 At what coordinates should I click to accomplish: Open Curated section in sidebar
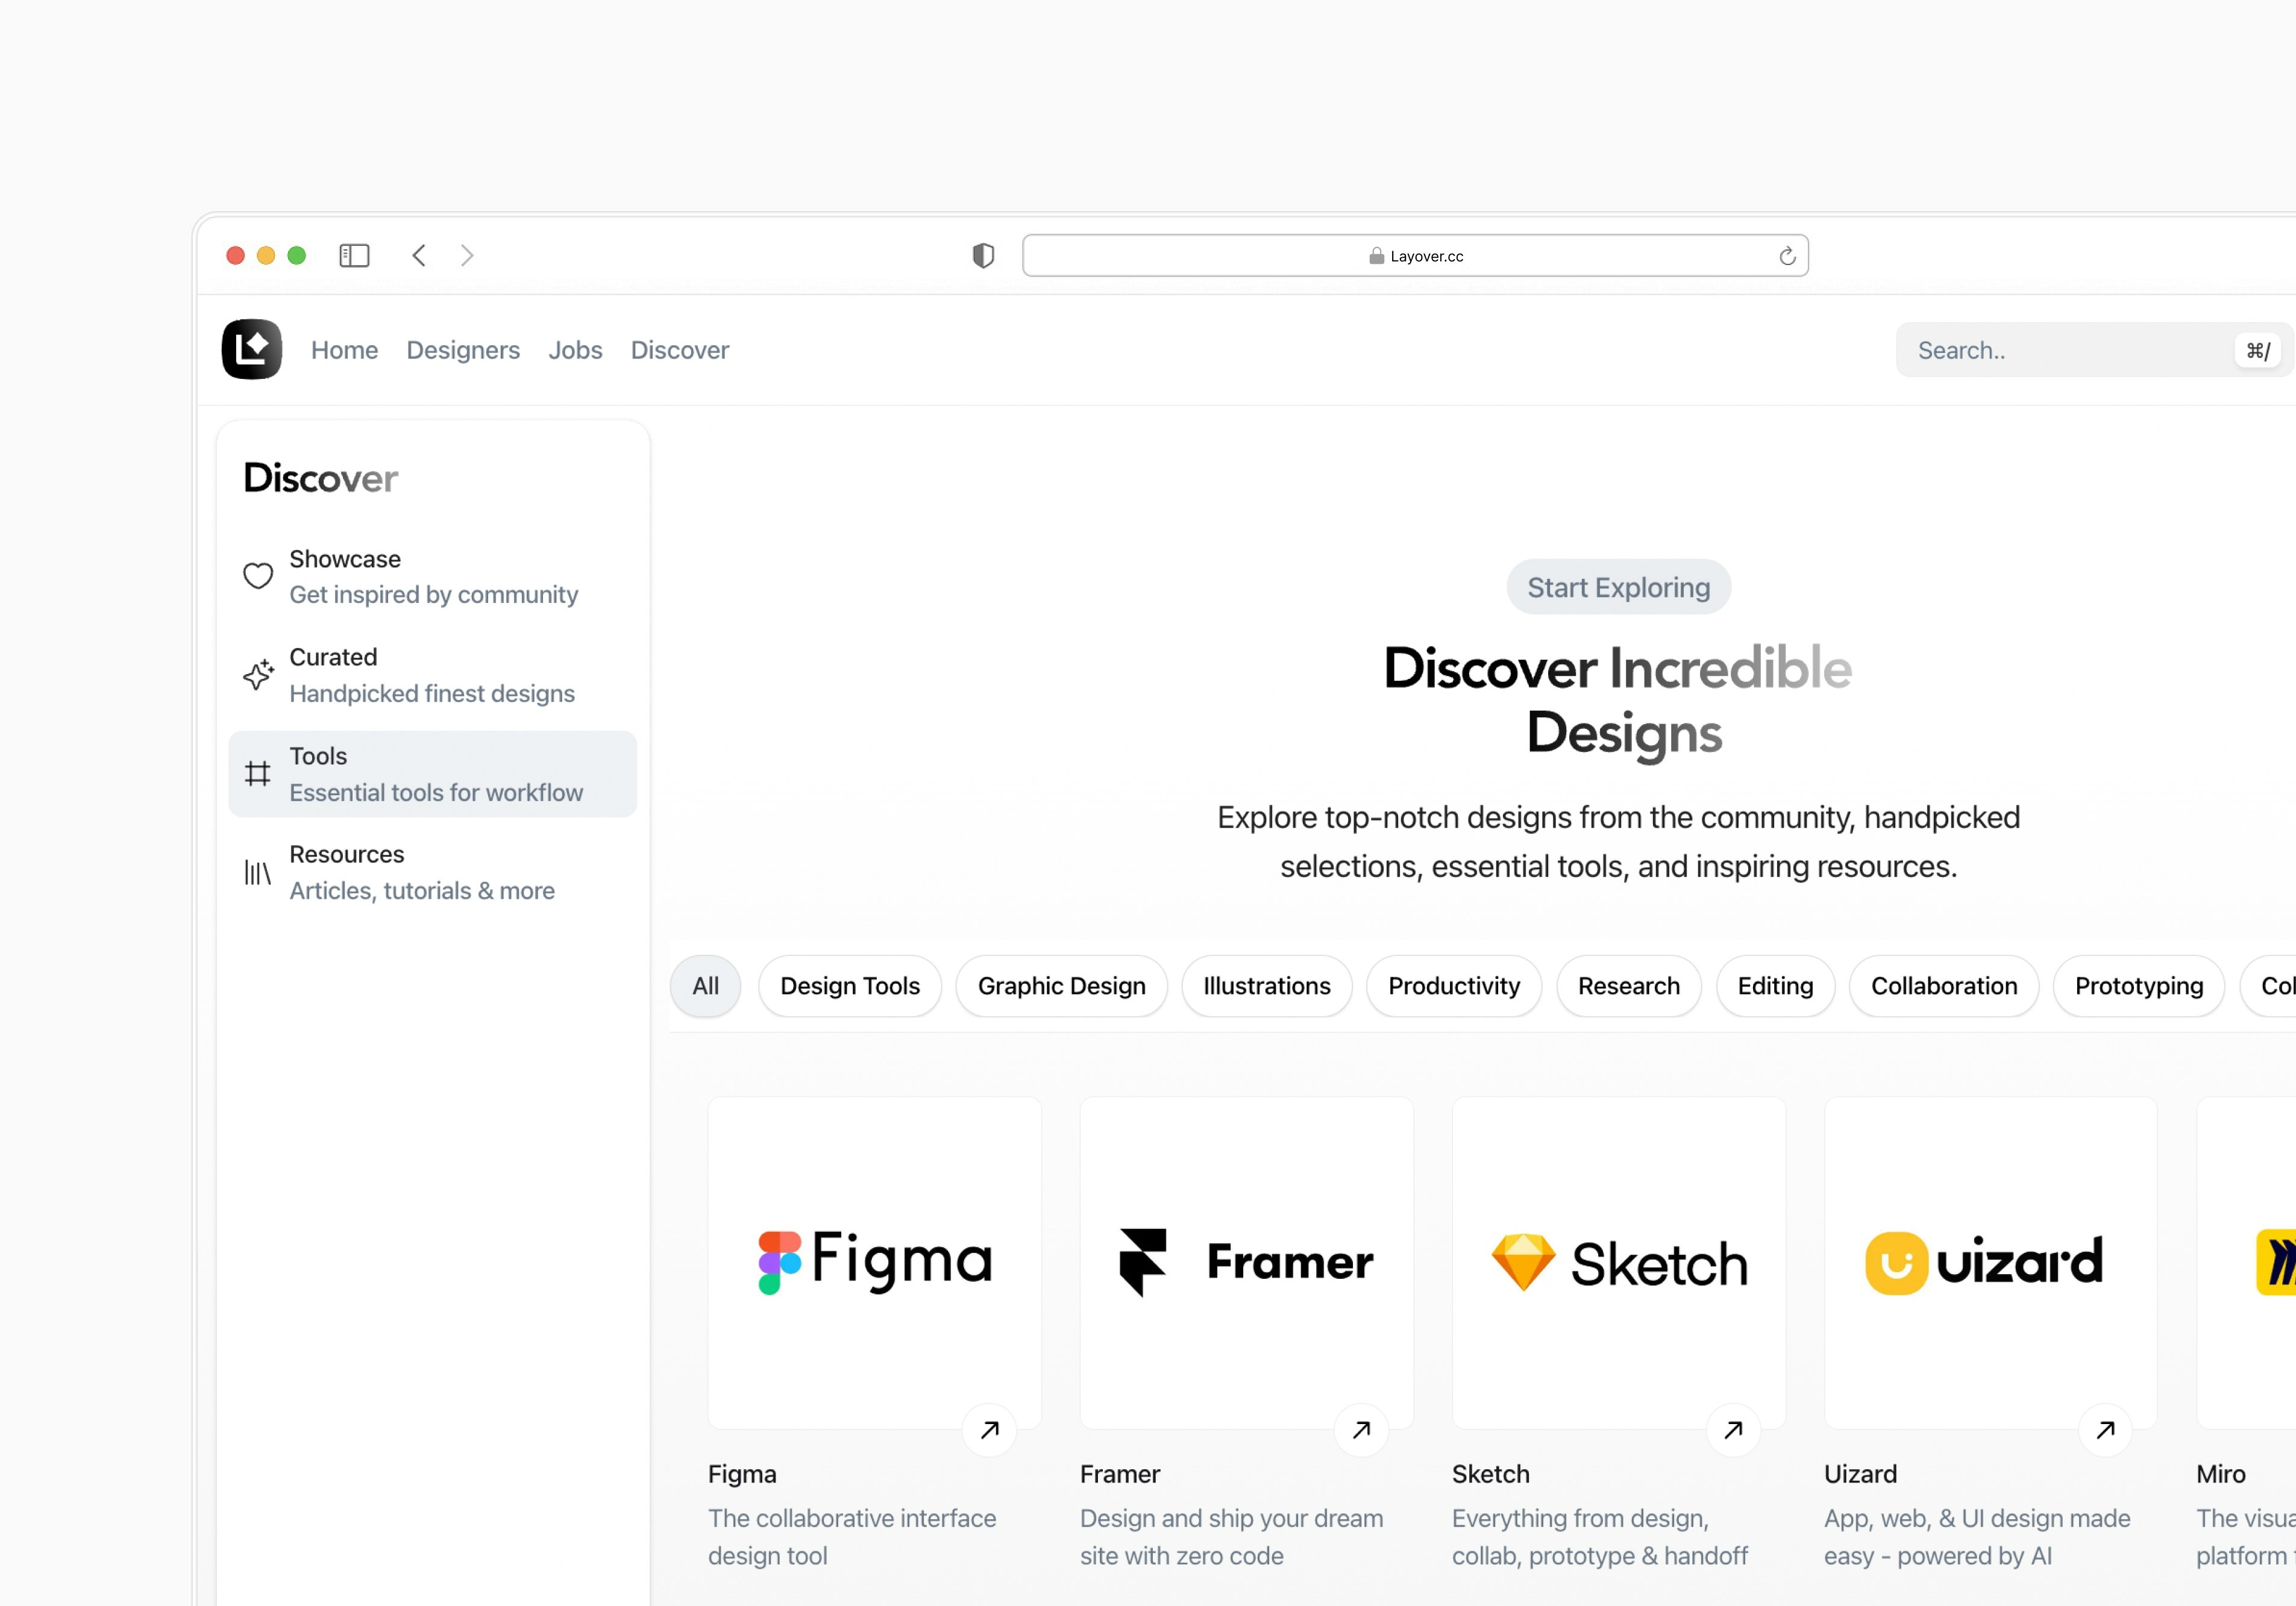pyautogui.click(x=432, y=675)
